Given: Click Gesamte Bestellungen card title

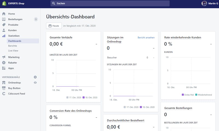Looking at the screenshot, I should (178, 108).
